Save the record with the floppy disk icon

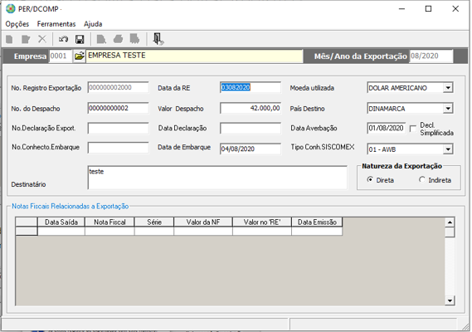click(x=80, y=39)
